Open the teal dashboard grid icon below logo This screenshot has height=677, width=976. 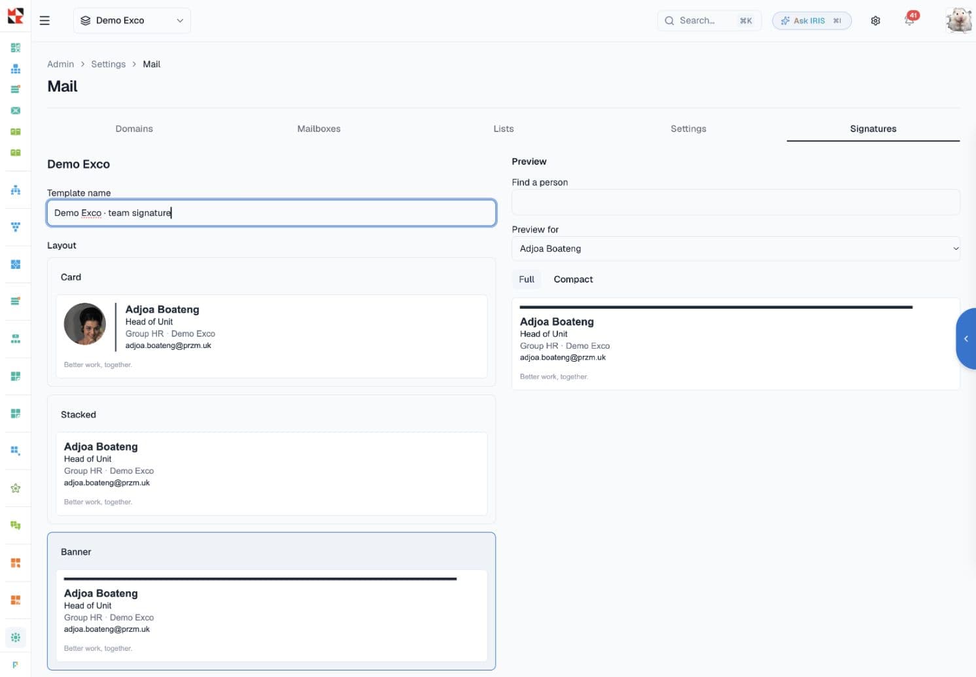coord(16,48)
